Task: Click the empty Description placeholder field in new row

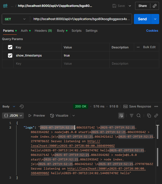Action: point(134,64)
